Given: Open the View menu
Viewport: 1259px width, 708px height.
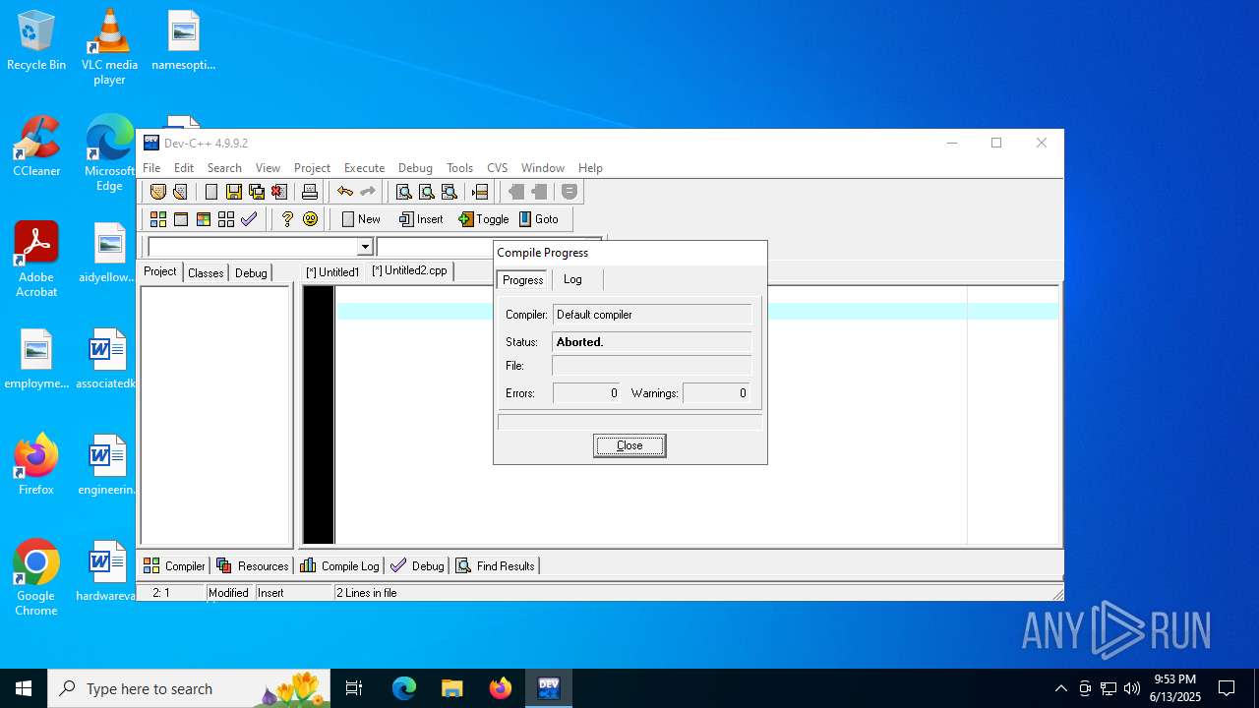Looking at the screenshot, I should coord(268,168).
